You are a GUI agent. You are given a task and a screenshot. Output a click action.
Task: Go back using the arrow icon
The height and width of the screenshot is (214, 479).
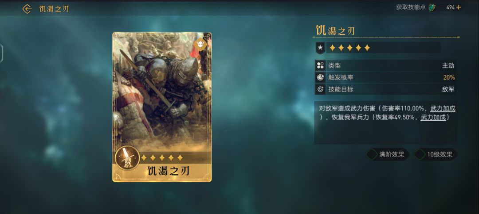tap(27, 9)
